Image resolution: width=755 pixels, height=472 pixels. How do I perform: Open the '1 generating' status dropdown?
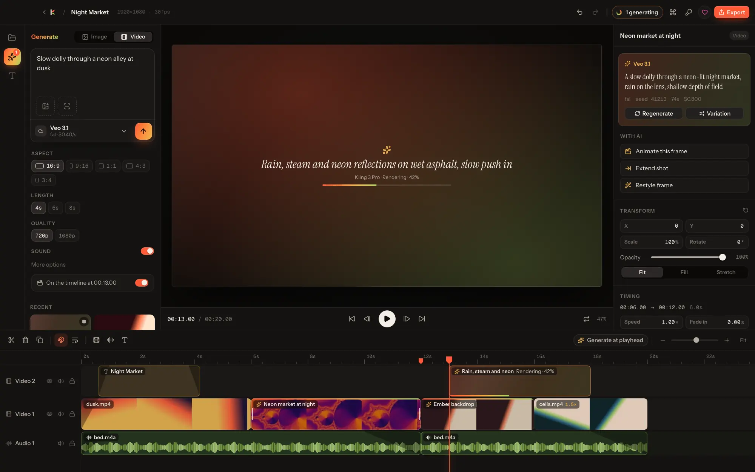[x=637, y=12]
